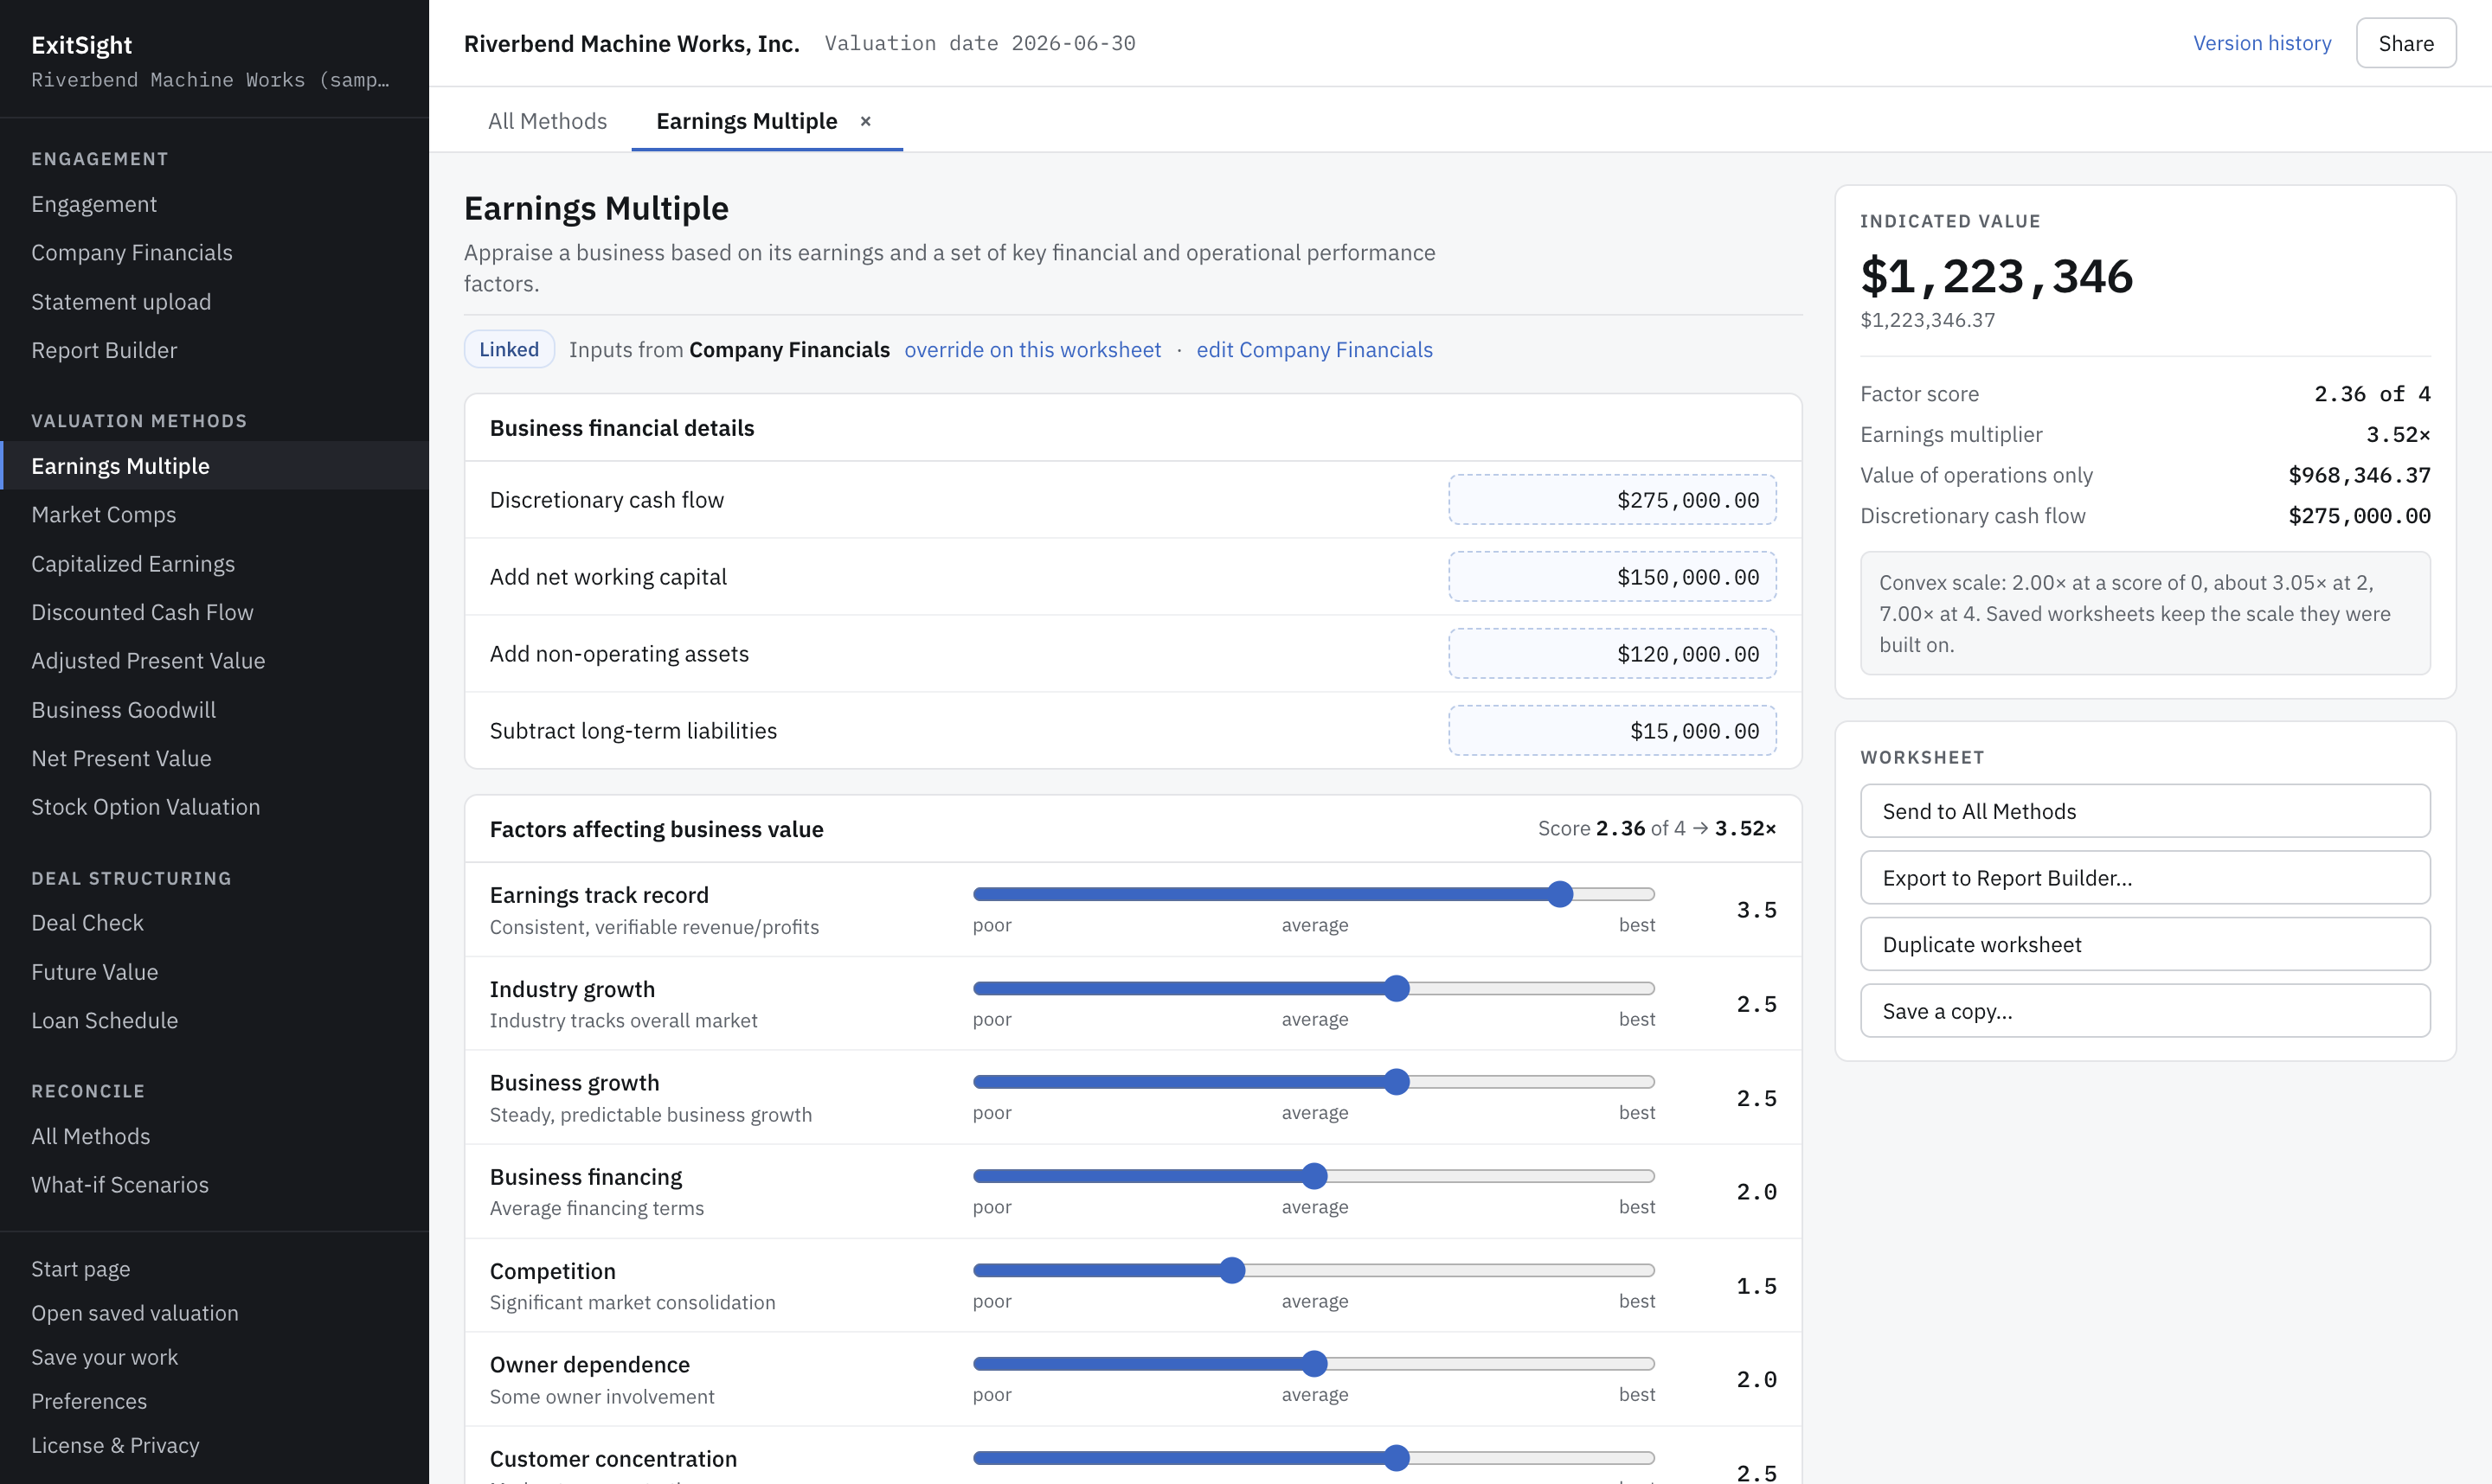Click the Value of operations $968,346.37

pyautogui.click(x=2359, y=475)
